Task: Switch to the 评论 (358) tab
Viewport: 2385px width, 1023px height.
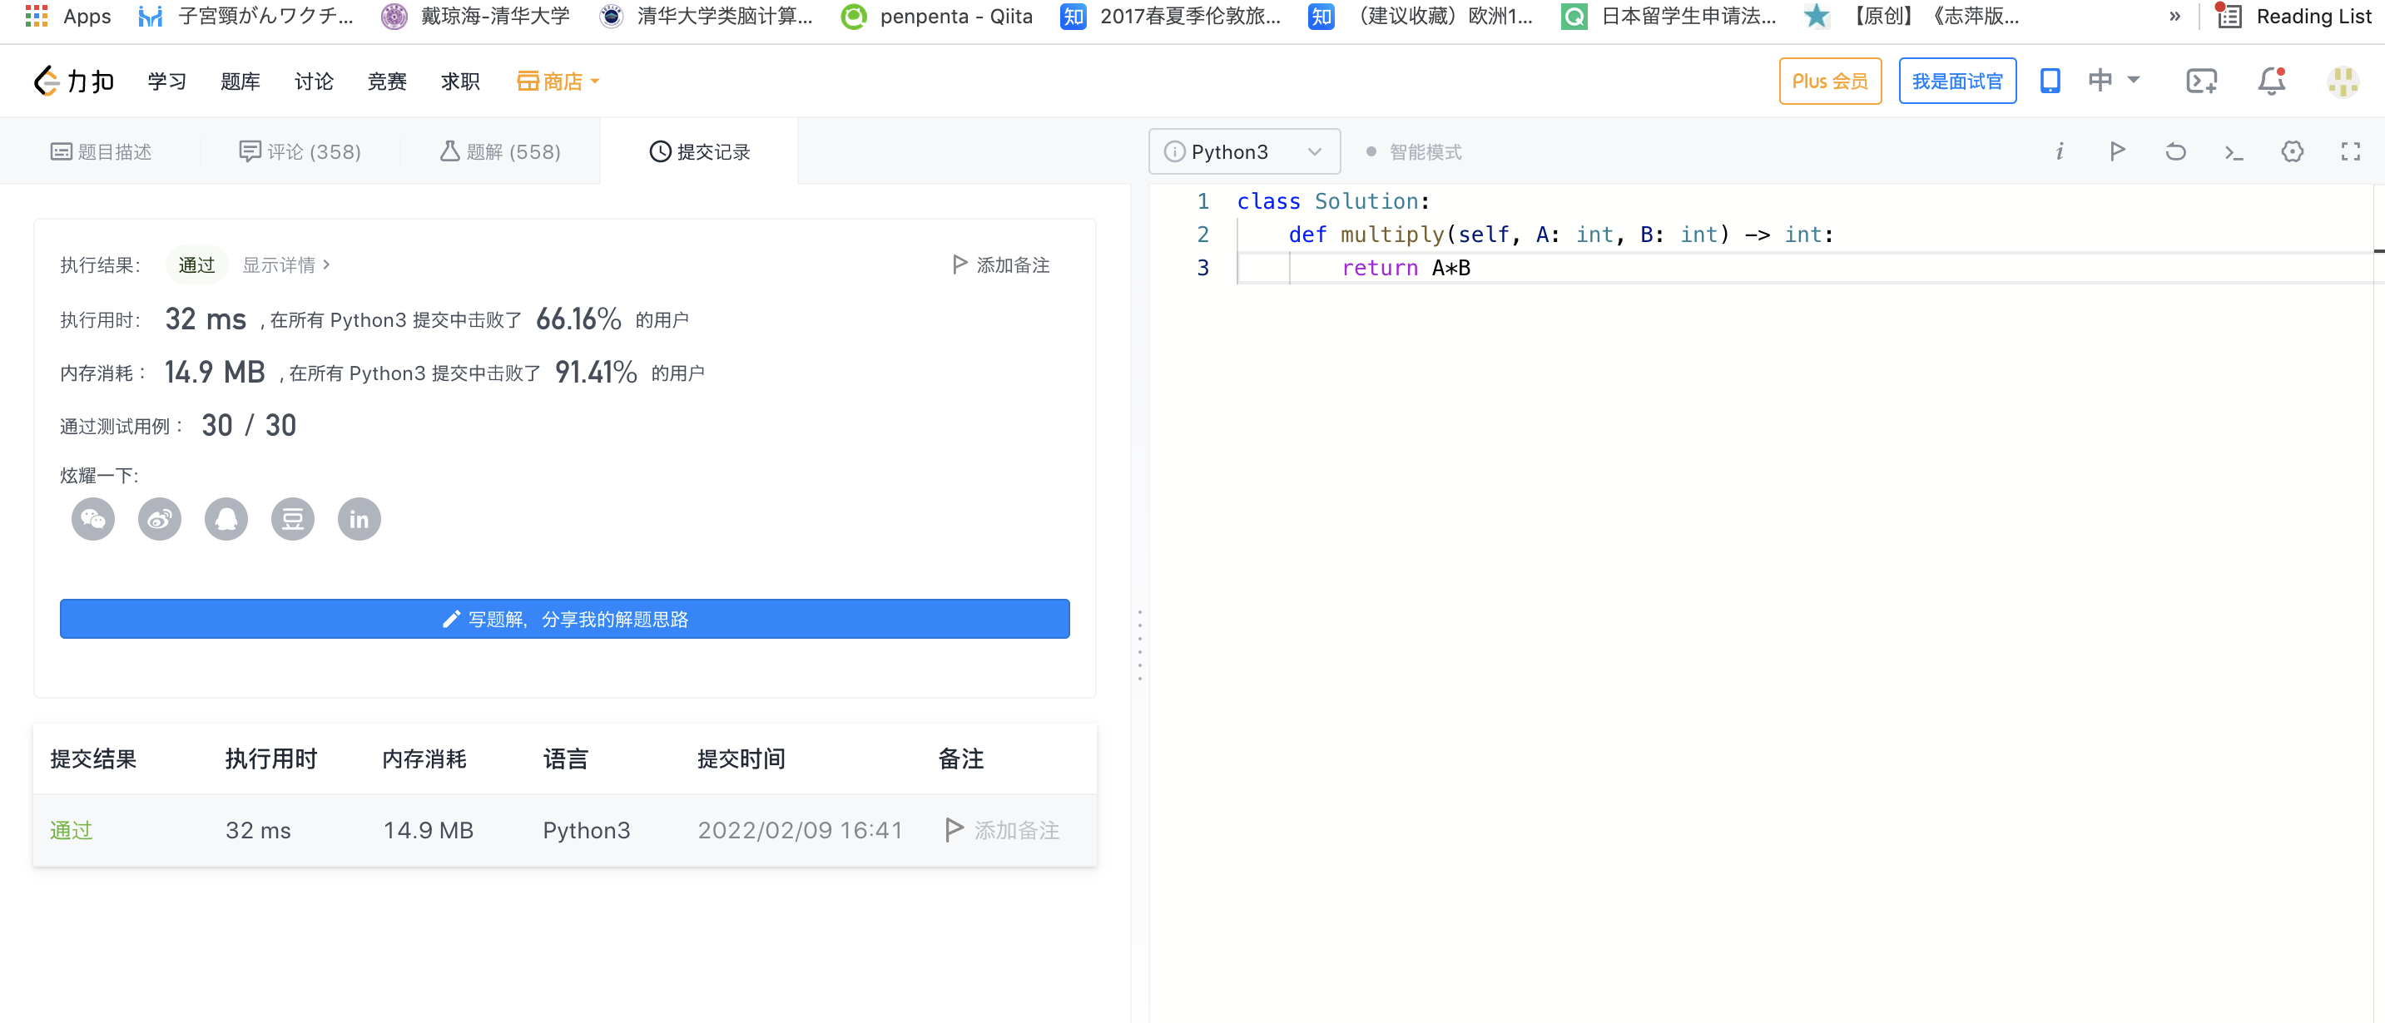Action: tap(300, 151)
